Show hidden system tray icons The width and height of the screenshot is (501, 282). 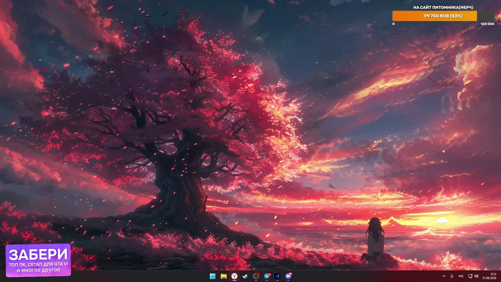point(444,276)
